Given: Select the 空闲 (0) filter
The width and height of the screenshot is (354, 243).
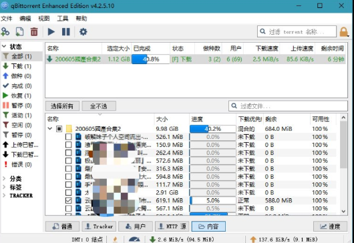Looking at the screenshot, I should tap(22, 126).
